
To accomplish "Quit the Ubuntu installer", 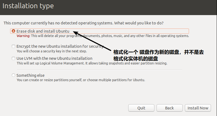I will [x=141, y=108].
